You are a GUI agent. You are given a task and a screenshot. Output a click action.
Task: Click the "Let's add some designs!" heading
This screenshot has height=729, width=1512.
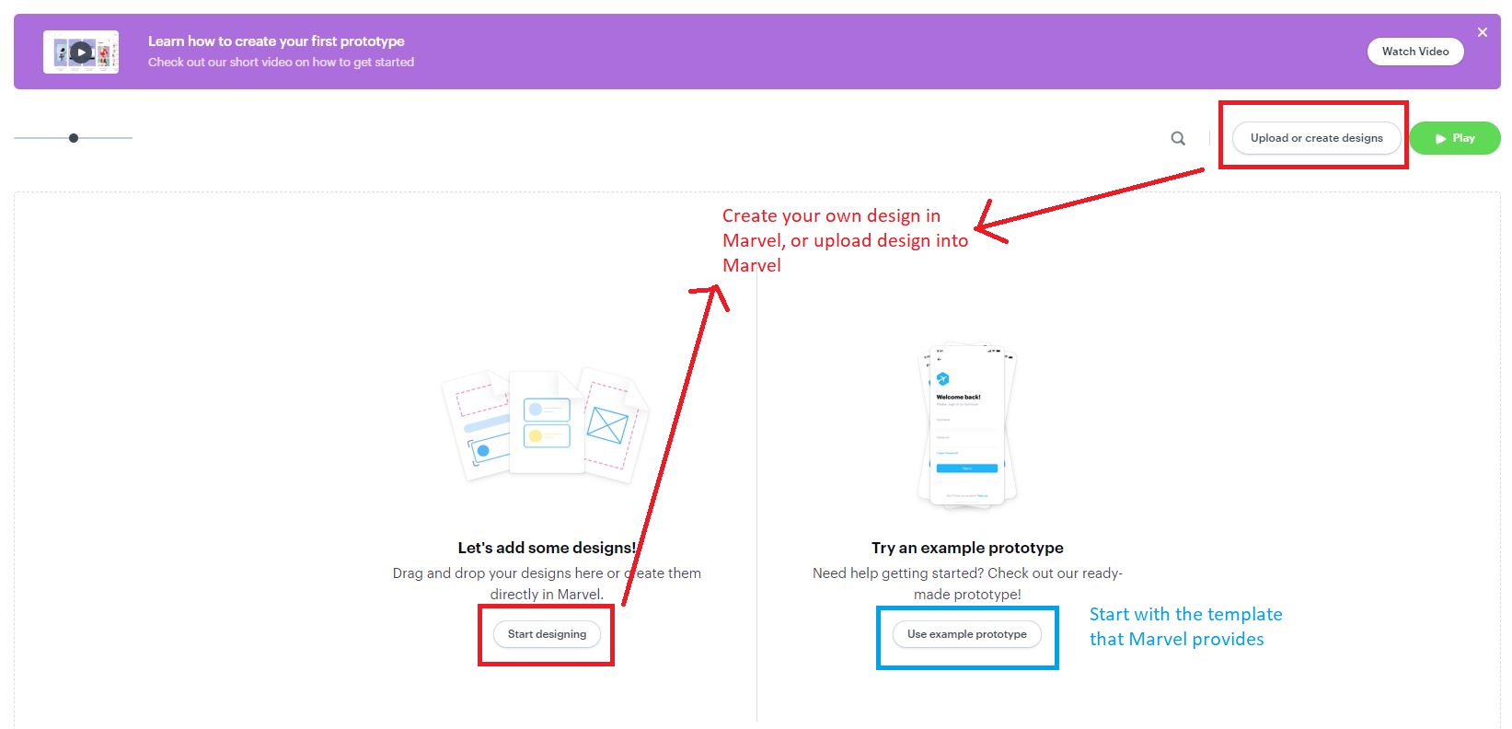[x=547, y=548]
